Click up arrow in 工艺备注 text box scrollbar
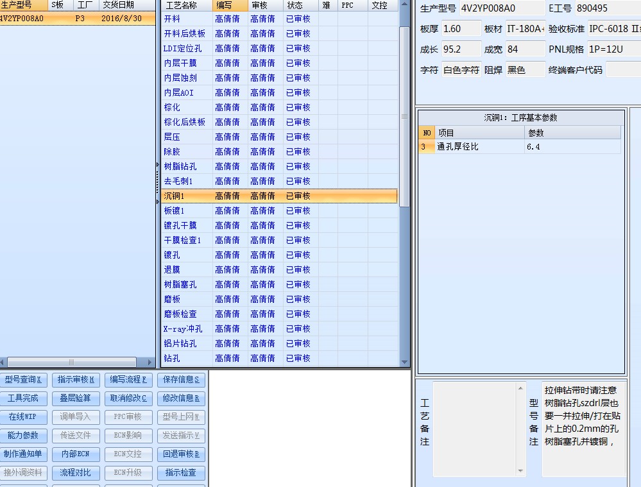This screenshot has width=641, height=487. pos(520,388)
